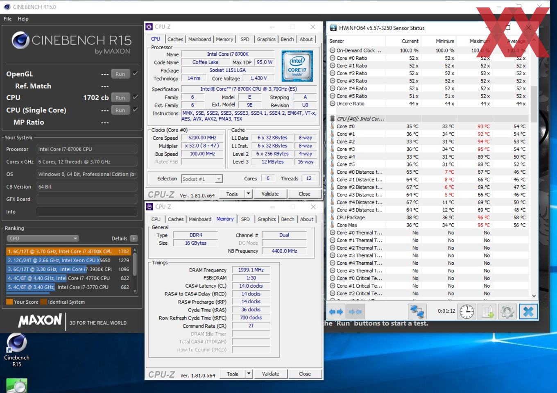
Task: Select ranking entry Intel Xeon CPU X5650
Action: (68, 260)
